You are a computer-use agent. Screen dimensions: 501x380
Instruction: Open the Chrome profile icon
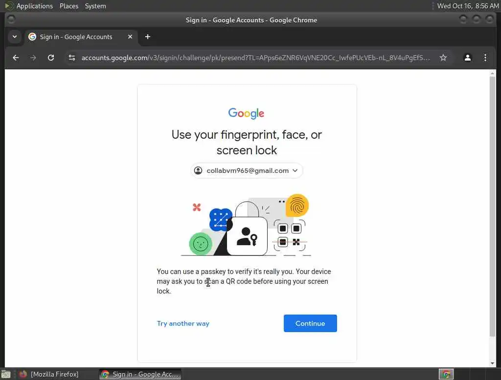pyautogui.click(x=467, y=58)
